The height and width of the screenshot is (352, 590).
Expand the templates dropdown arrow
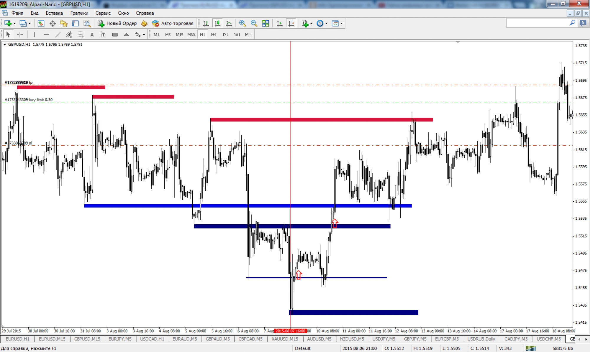342,23
